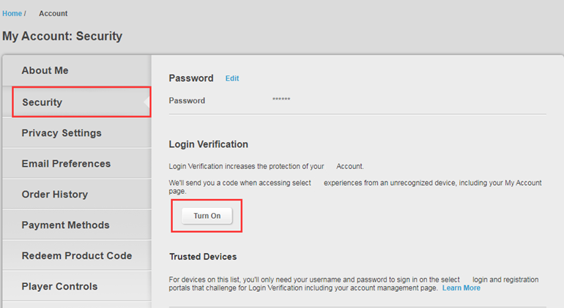This screenshot has width=564, height=308.
Task: Click the Edit link beside Password
Action: (232, 78)
